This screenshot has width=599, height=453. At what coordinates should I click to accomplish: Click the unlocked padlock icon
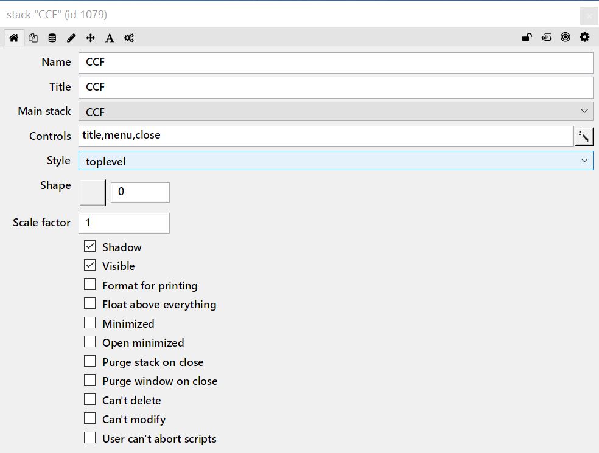point(527,38)
